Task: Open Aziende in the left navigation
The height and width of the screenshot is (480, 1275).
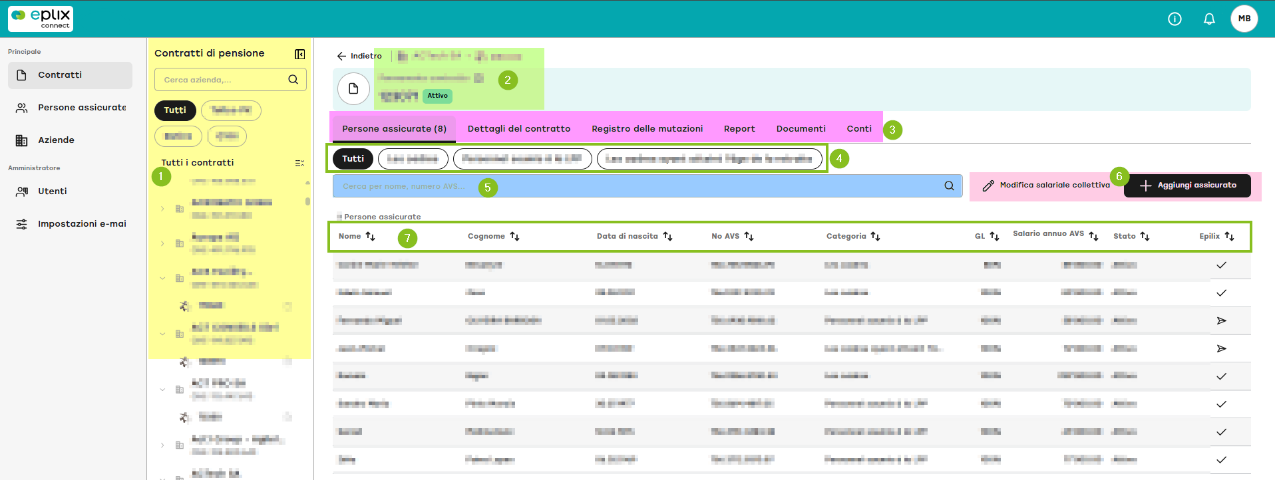Action: tap(70, 140)
